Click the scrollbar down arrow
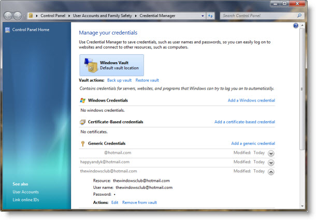 pyautogui.click(x=302, y=206)
